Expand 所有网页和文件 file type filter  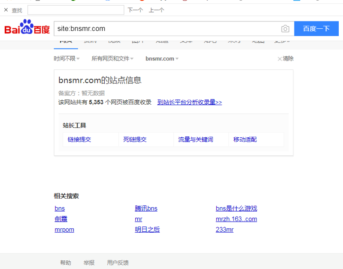pyautogui.click(x=112, y=59)
